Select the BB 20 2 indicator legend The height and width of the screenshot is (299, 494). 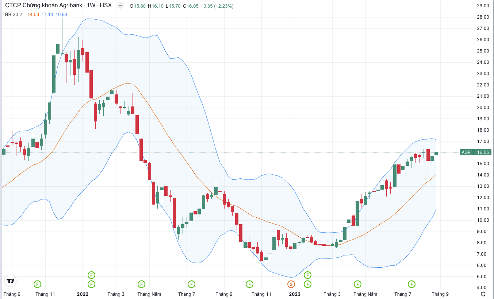click(x=14, y=14)
